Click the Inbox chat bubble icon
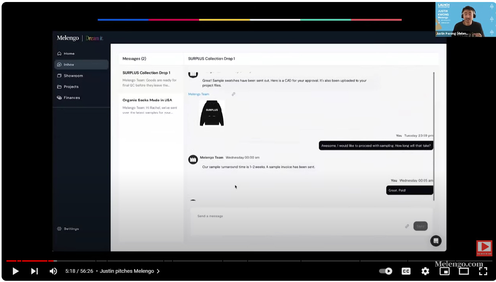The height and width of the screenshot is (282, 496). pos(59,65)
